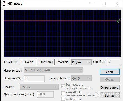123x101 pixels.
Task: Exit via the Выход button
Action: tap(109, 96)
